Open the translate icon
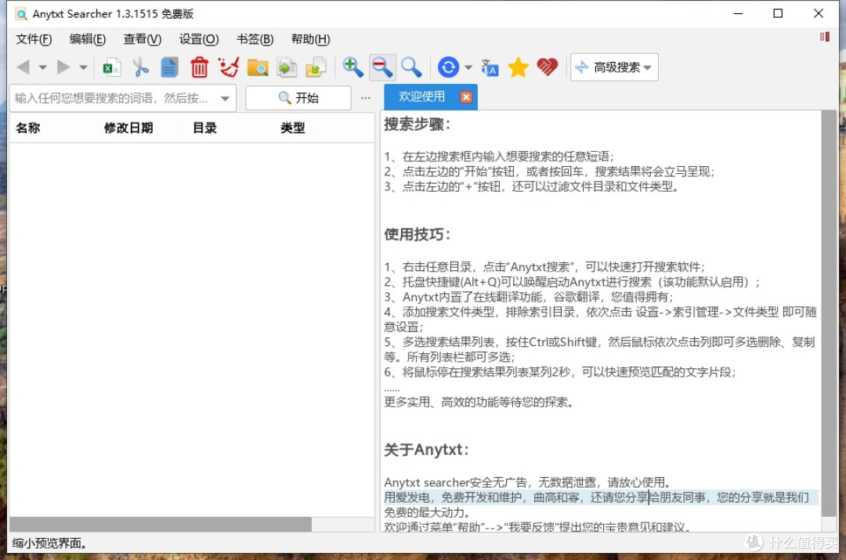This screenshot has width=846, height=560. coord(490,68)
